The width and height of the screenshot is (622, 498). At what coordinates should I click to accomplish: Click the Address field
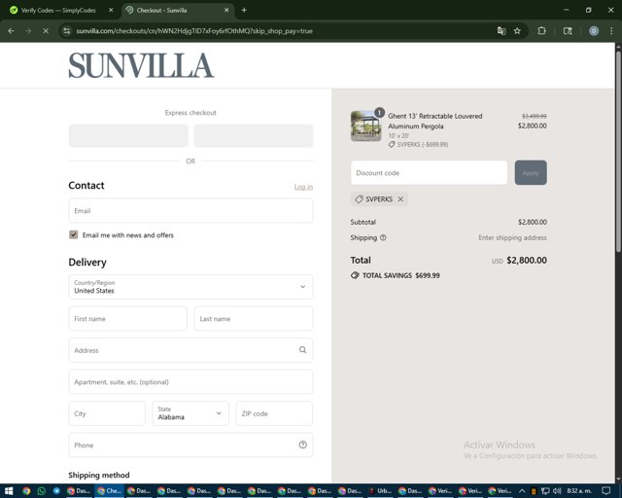pos(190,350)
